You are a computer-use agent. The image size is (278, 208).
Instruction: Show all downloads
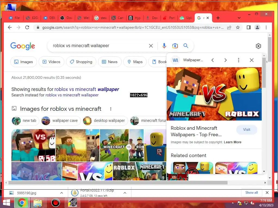click(251, 193)
